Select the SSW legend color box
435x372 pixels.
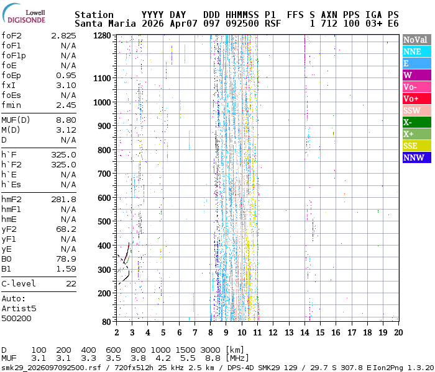(415, 111)
